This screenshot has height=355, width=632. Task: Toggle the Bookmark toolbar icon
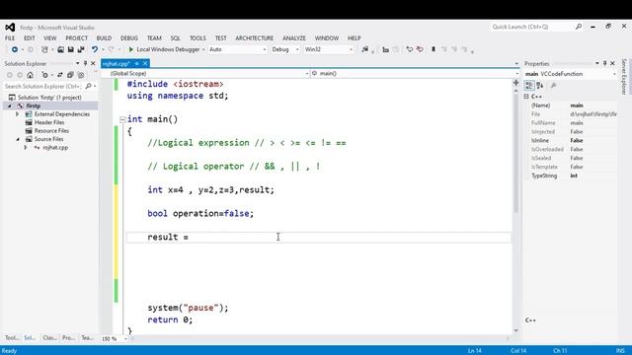(434, 49)
